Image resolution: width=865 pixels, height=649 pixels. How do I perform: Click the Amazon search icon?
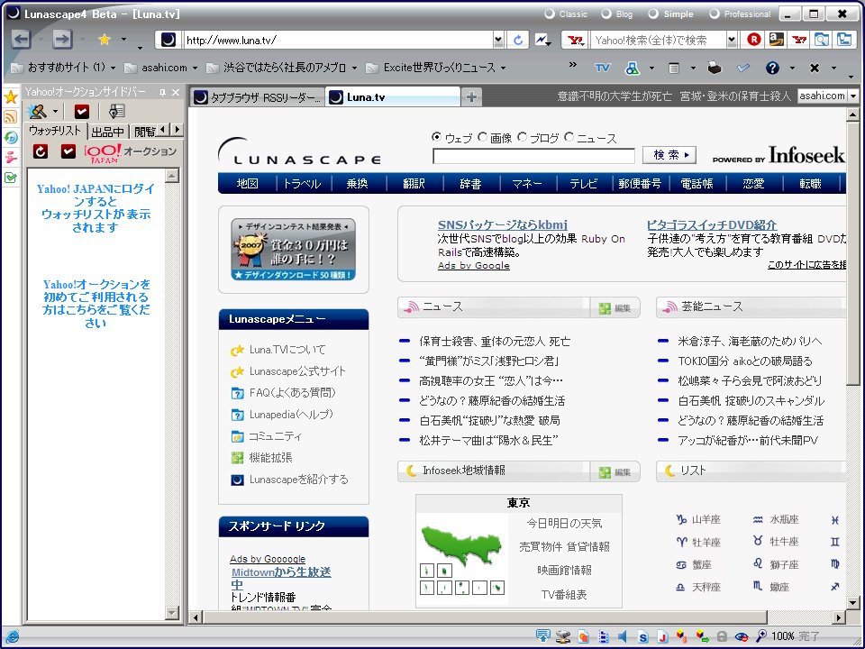click(776, 39)
